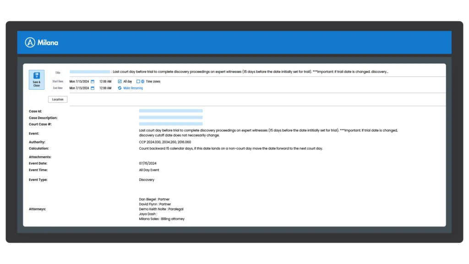The width and height of the screenshot is (469, 264).
Task: Click the Make Recurring circular arrows icon
Action: pyautogui.click(x=120, y=88)
